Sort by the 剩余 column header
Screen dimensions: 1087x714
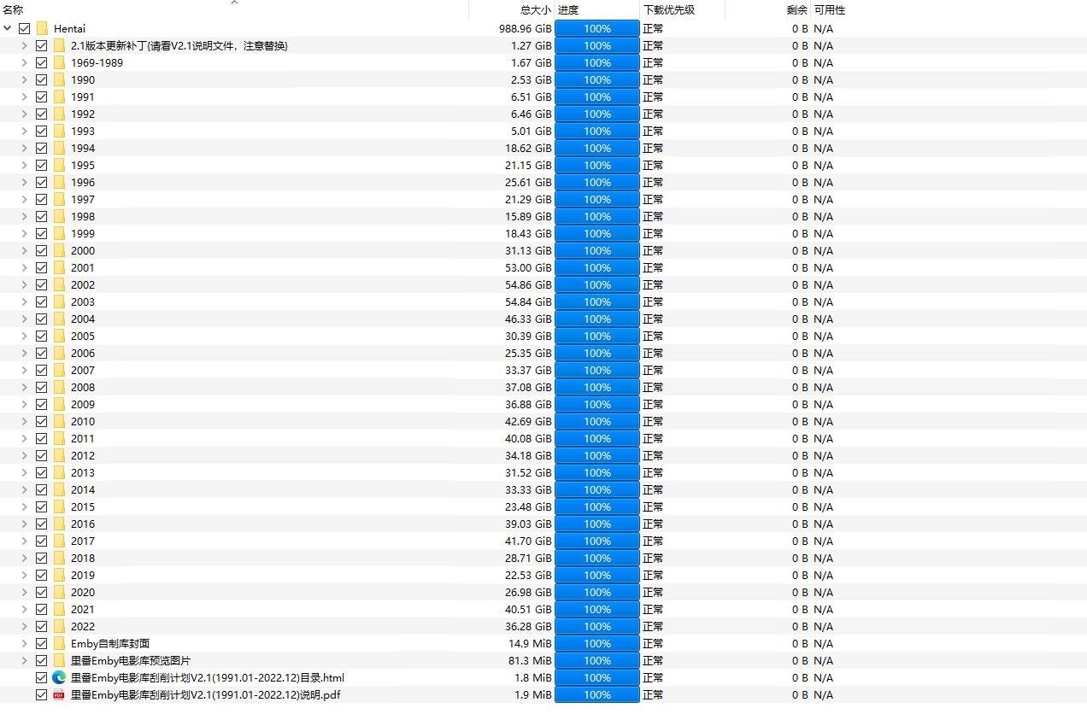click(x=768, y=10)
